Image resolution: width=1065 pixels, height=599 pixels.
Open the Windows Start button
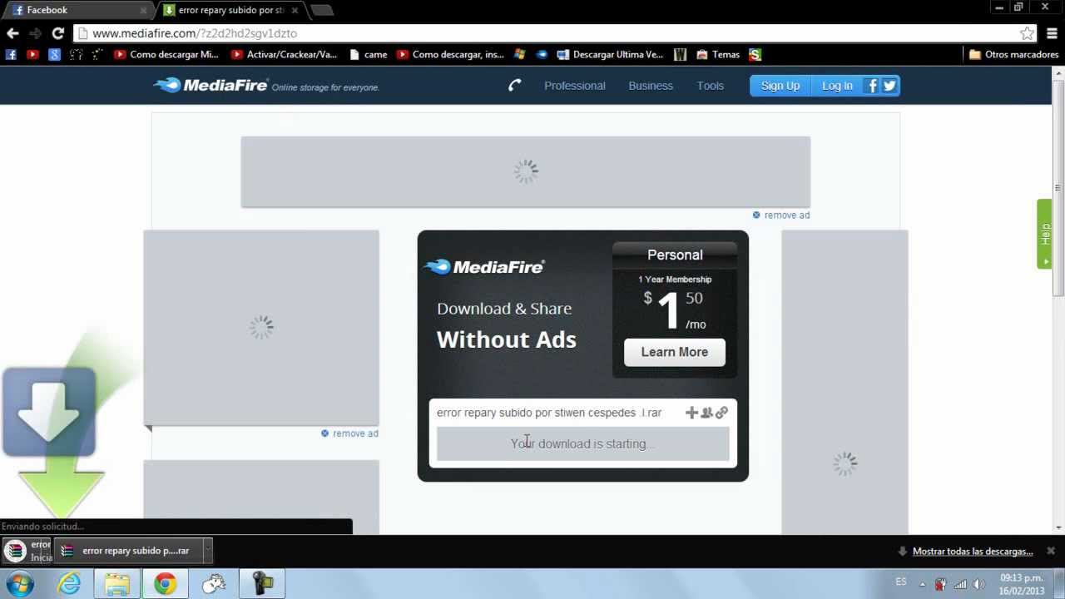pyautogui.click(x=20, y=584)
